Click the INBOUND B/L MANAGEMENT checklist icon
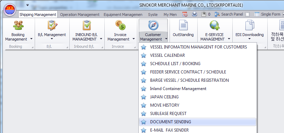The height and width of the screenshot is (133, 284). point(87,25)
